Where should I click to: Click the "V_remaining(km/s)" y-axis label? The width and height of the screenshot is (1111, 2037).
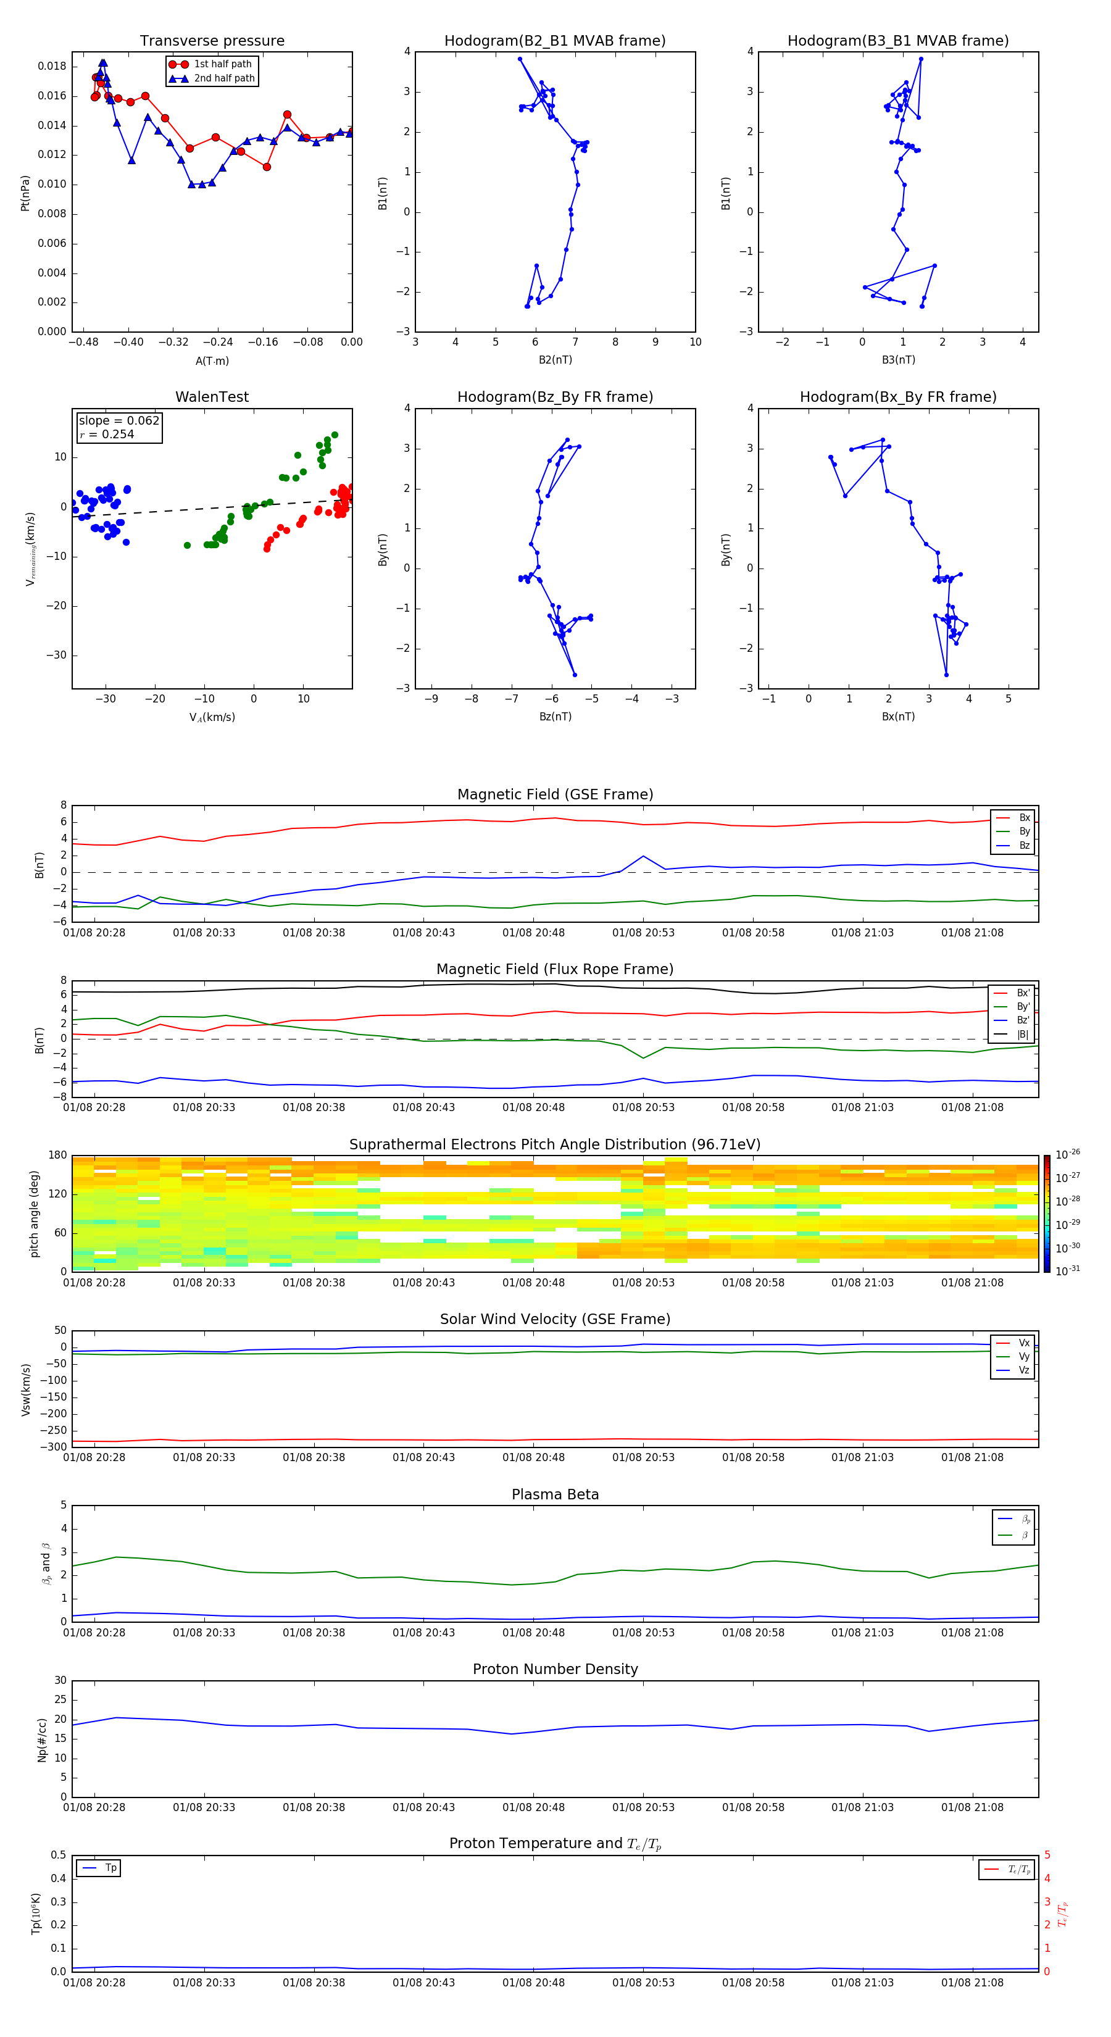click(30, 549)
